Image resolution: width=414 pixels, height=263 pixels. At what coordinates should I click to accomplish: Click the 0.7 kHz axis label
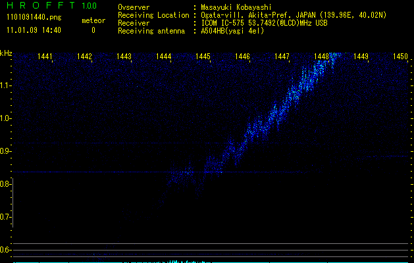pos(5,217)
